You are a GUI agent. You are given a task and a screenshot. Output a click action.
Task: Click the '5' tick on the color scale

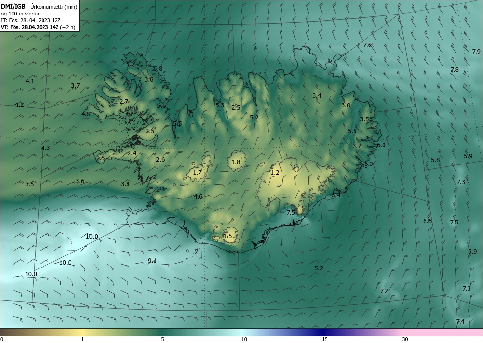pos(162,339)
